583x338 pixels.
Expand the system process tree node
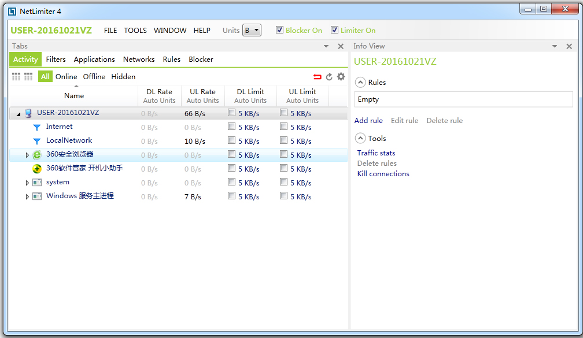(27, 183)
